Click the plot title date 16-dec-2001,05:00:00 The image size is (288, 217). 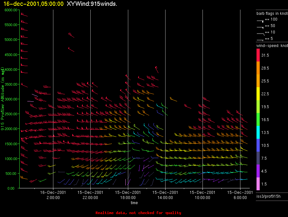tap(34, 4)
